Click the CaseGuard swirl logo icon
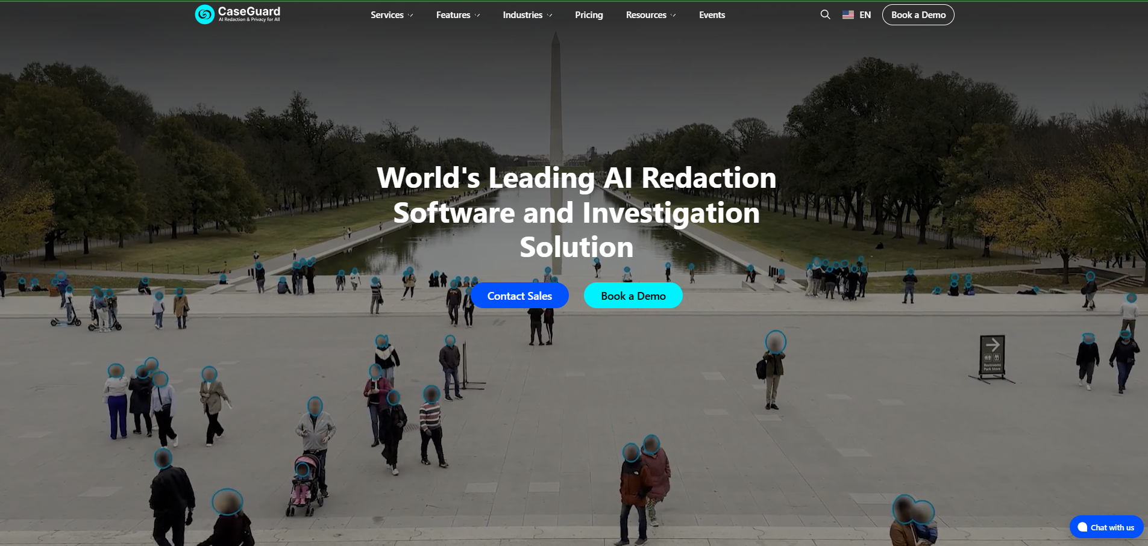The width and height of the screenshot is (1148, 546). coord(205,14)
